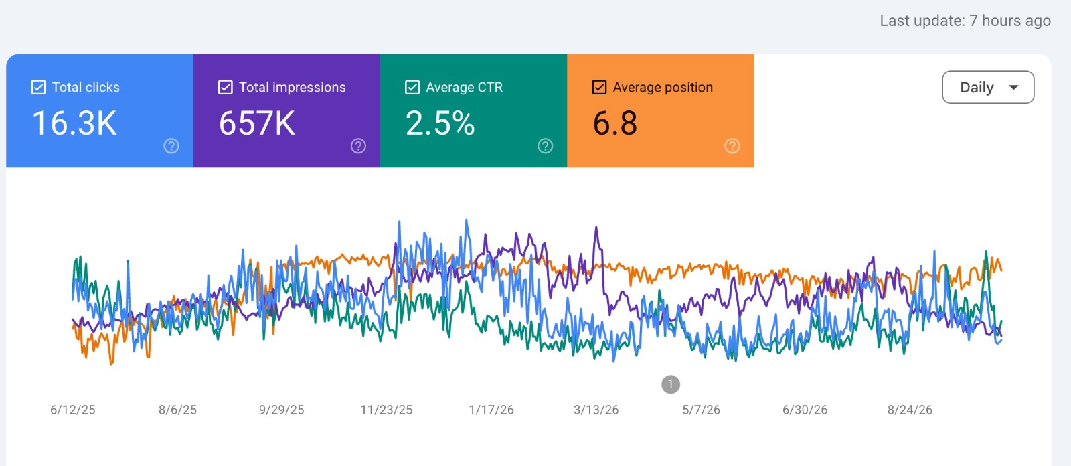
Task: Open help icon on Average position card
Action: coord(732,146)
